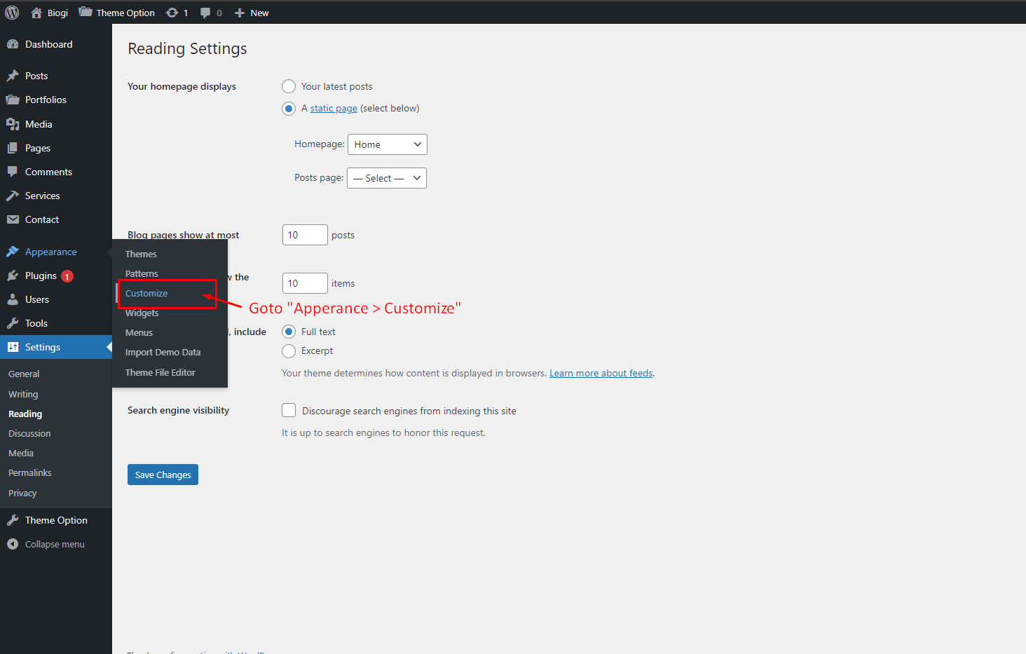This screenshot has width=1026, height=654.
Task: Click the syndication feed items count field
Action: pyautogui.click(x=305, y=283)
